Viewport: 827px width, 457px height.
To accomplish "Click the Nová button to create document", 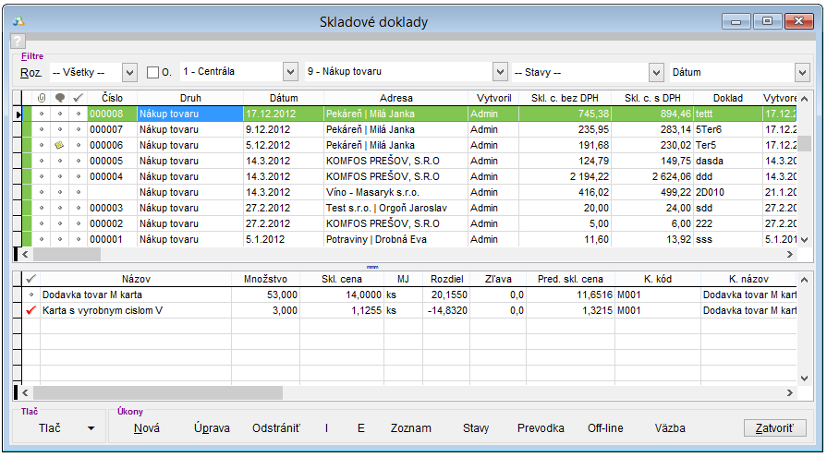I will [x=146, y=428].
